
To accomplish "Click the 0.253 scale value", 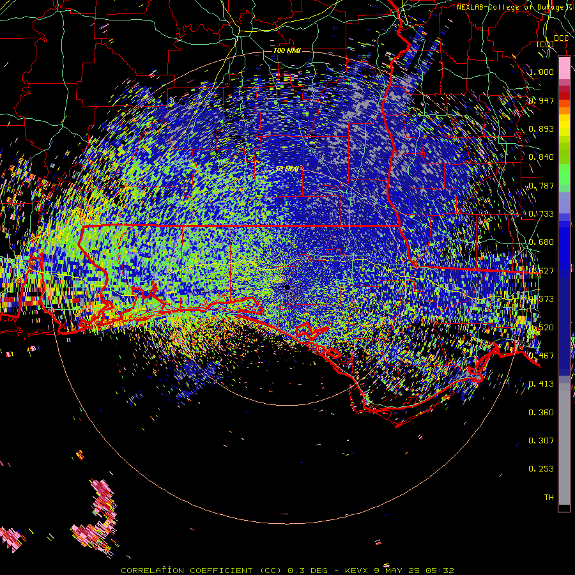I will coord(541,469).
